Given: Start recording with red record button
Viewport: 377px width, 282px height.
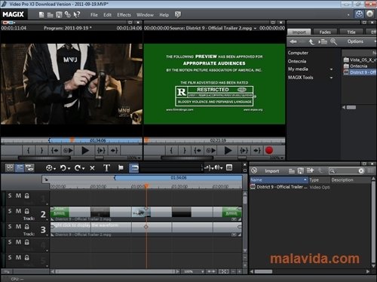Looking at the screenshot, I should click(x=269, y=151).
